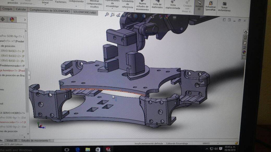The height and width of the screenshot is (152, 271).
Task: Click Lista de materiales
Action: (157, 5)
